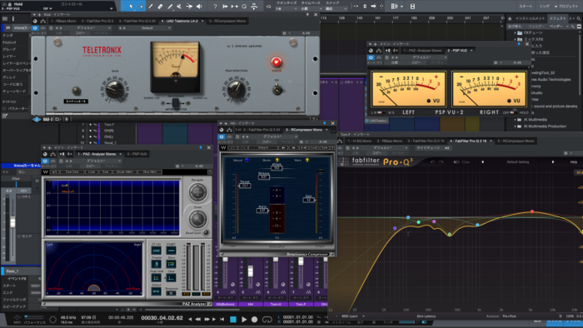Pin the PAZ Analyzer insert window
This screenshot has height=328, width=583.
click(201, 147)
